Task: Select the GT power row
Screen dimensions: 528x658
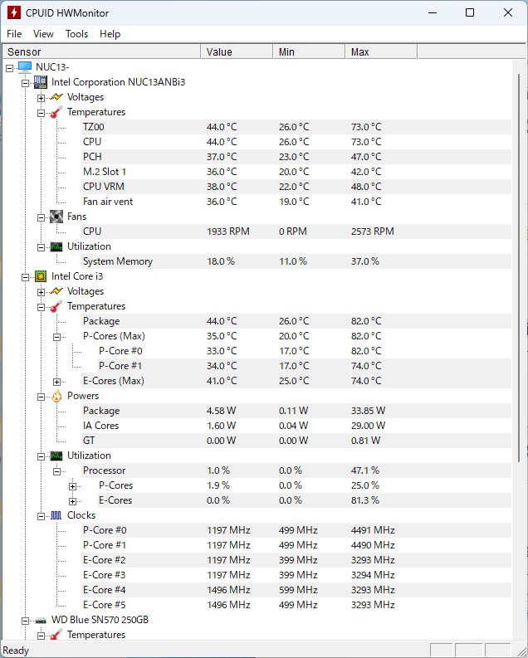Action: point(296,441)
